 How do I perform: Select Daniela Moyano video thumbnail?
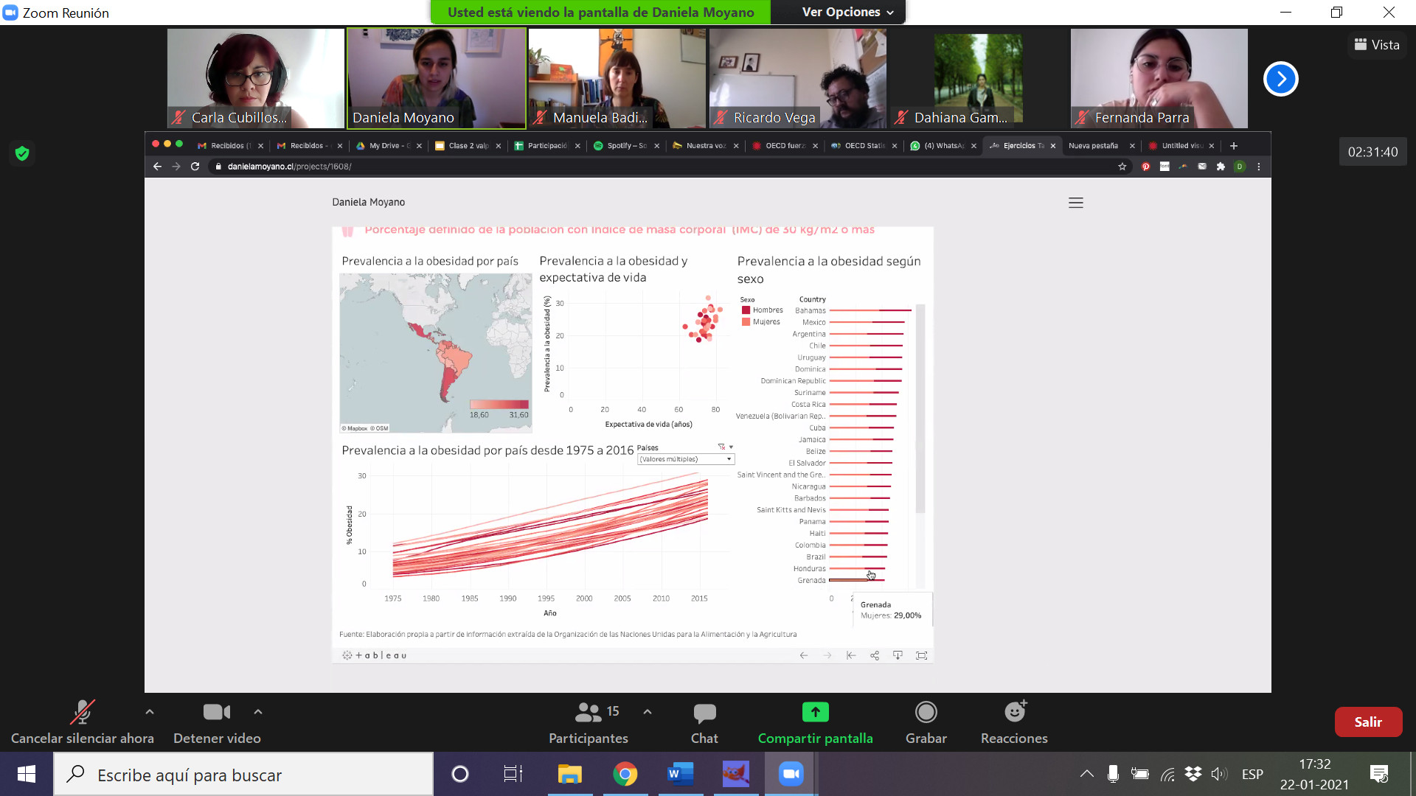point(437,78)
